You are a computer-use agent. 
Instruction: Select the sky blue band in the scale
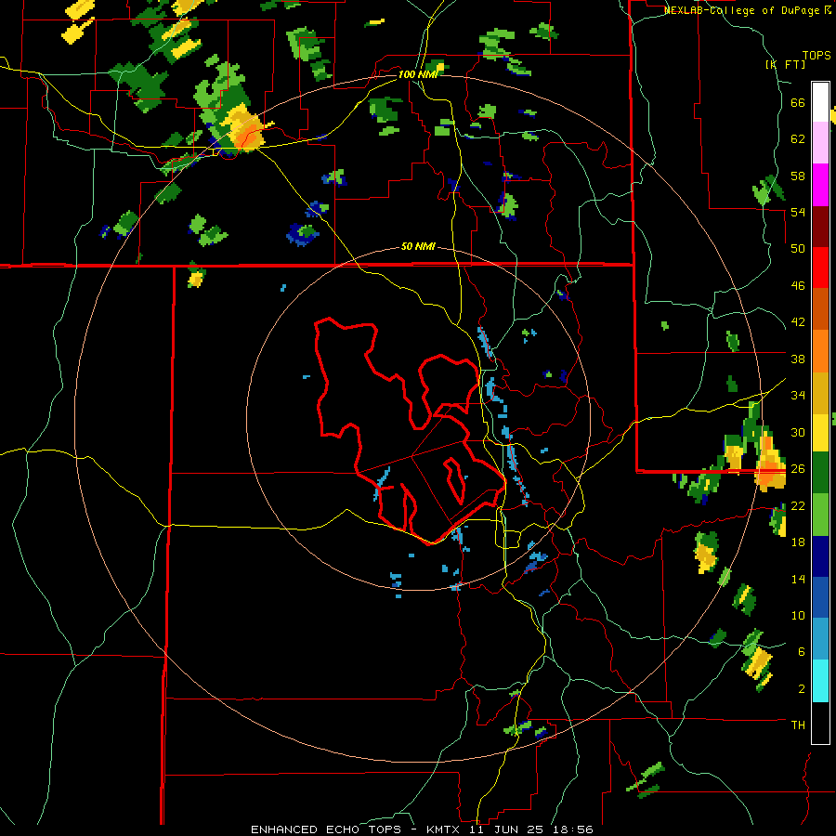point(820,638)
